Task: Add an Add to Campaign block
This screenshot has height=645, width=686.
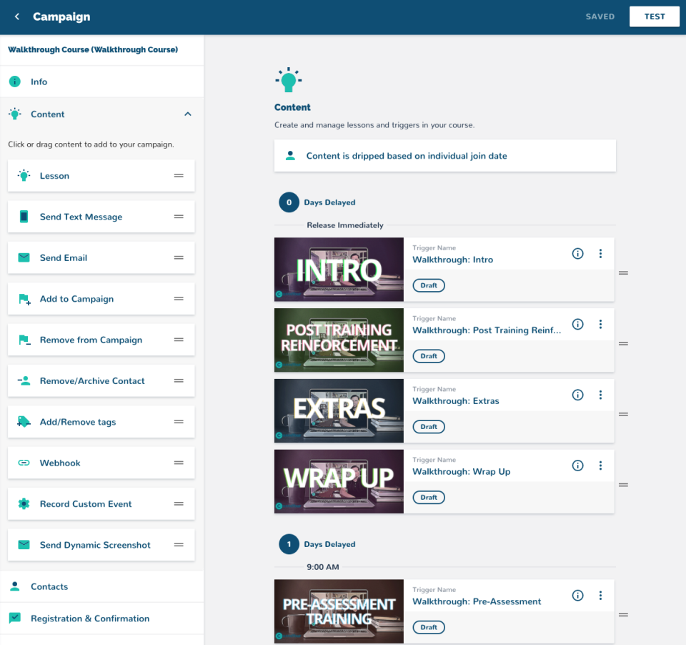Action: point(101,299)
